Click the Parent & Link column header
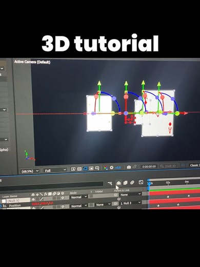The image size is (200, 267). pyautogui.click(x=122, y=190)
